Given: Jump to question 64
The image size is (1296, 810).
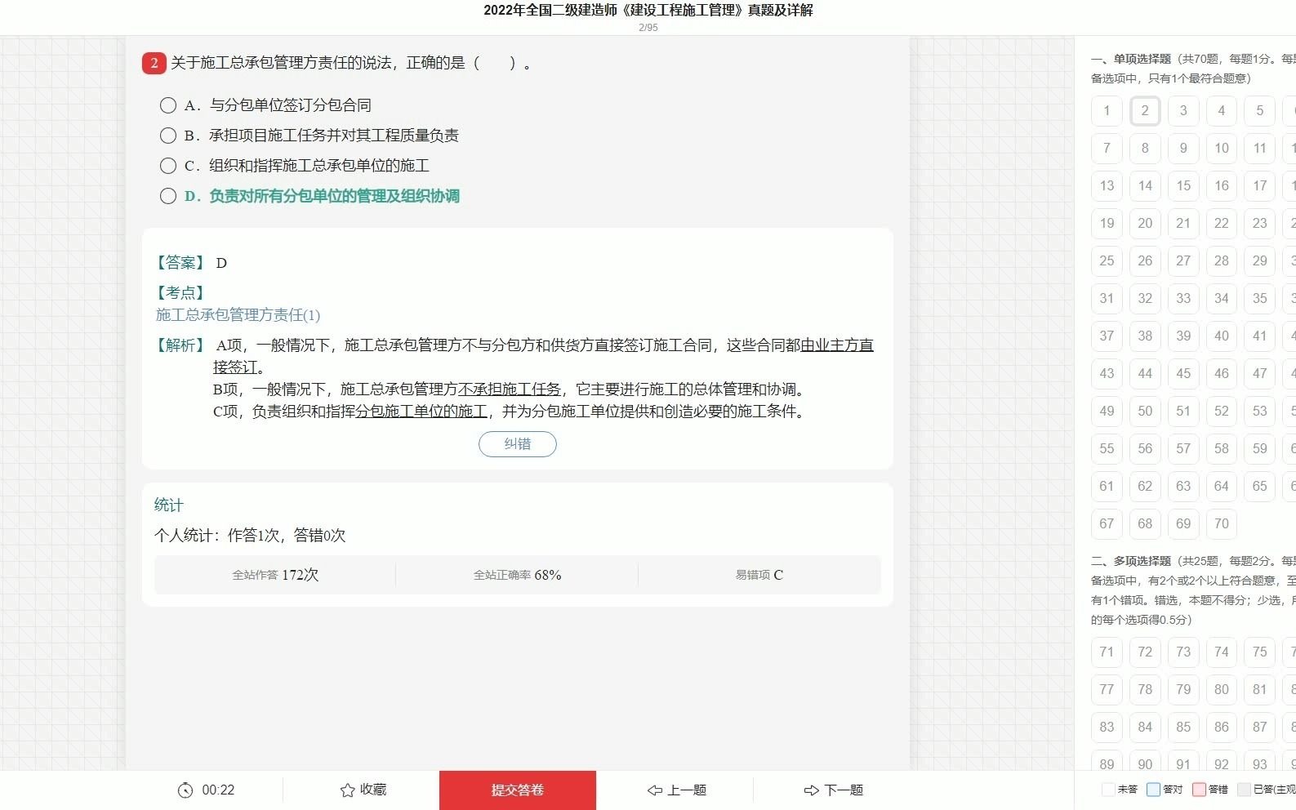Looking at the screenshot, I should coord(1222,487).
